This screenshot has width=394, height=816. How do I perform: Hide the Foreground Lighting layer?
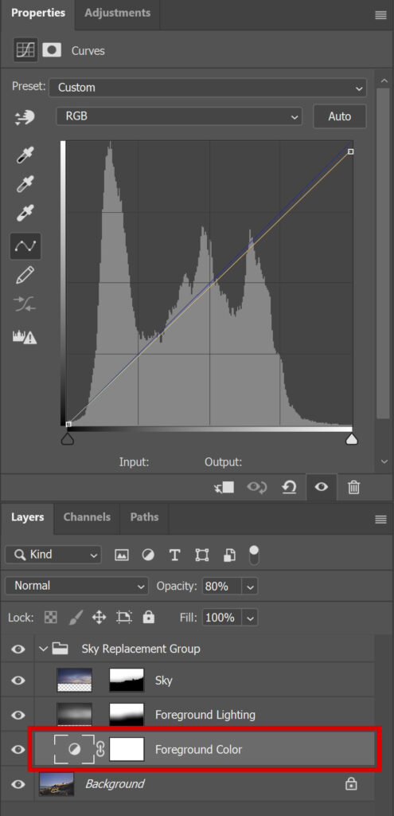tap(18, 715)
